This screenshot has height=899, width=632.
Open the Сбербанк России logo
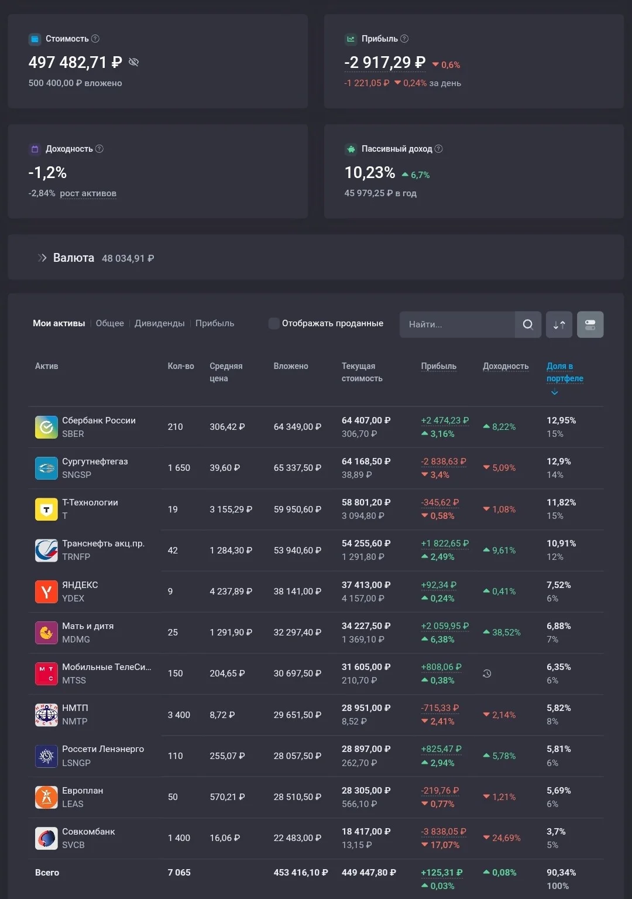click(x=46, y=427)
